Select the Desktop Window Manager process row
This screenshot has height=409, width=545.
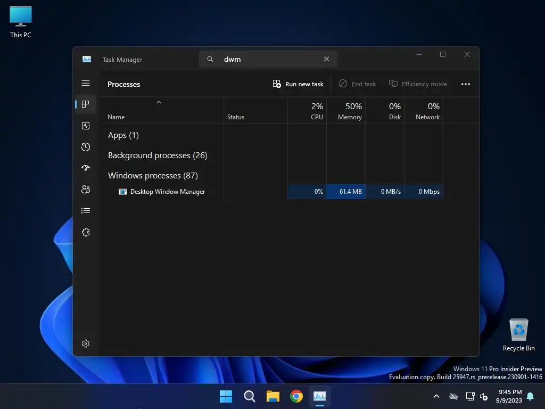click(x=272, y=192)
